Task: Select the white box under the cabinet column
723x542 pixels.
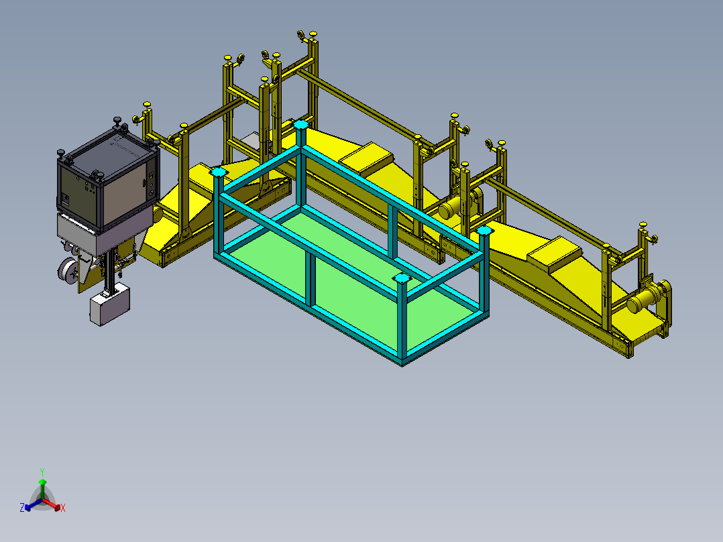Action: [110, 305]
